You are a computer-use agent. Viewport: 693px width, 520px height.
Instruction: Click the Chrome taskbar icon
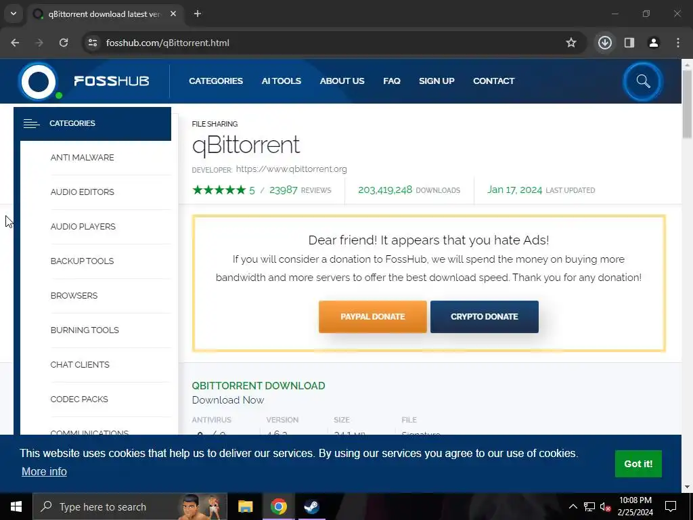278,506
